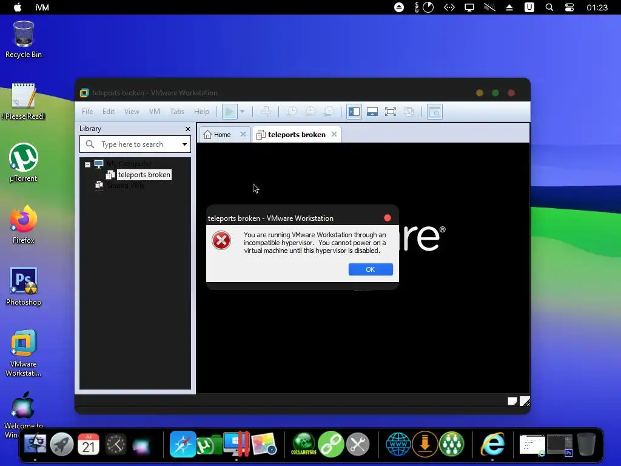The width and height of the screenshot is (621, 466).
Task: Click OK in the hypervisor error dialog
Action: pos(371,269)
